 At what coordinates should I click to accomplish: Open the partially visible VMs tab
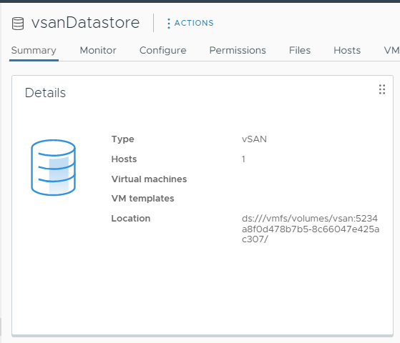392,50
